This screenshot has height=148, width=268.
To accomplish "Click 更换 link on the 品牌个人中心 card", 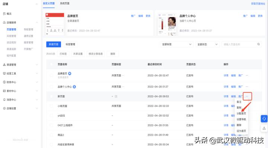I will (x=260, y=16).
